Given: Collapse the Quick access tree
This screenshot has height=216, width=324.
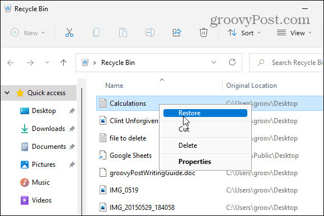Looking at the screenshot, I should coord(7,93).
